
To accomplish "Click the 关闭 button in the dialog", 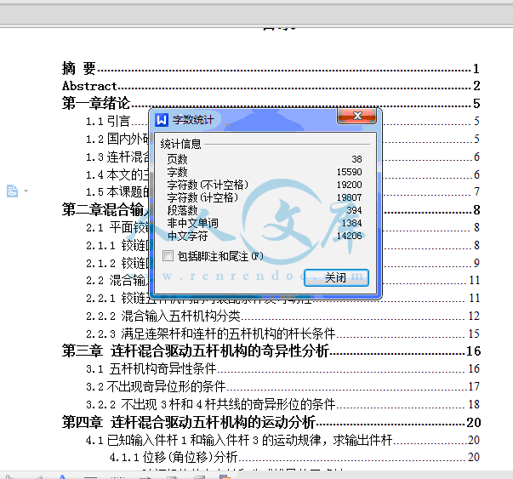I will pyautogui.click(x=336, y=277).
